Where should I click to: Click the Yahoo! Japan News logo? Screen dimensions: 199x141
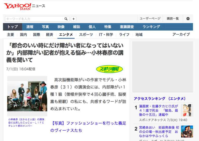coord(24,6)
